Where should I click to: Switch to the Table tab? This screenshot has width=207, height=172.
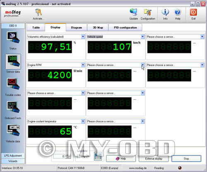click(36, 27)
